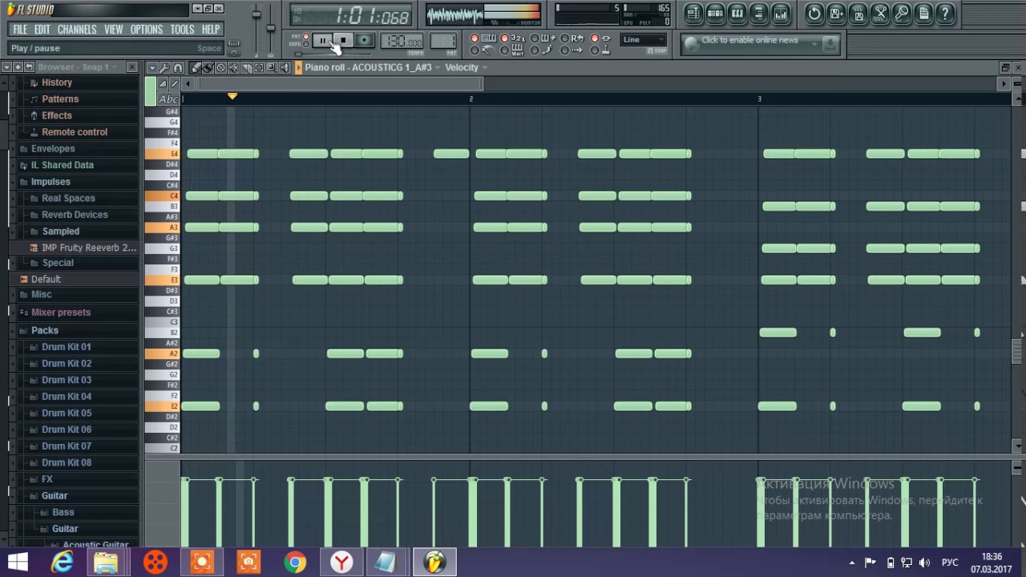Toggle the auto scrolling arrow radio
Image resolution: width=1026 pixels, height=577 pixels.
point(564,50)
